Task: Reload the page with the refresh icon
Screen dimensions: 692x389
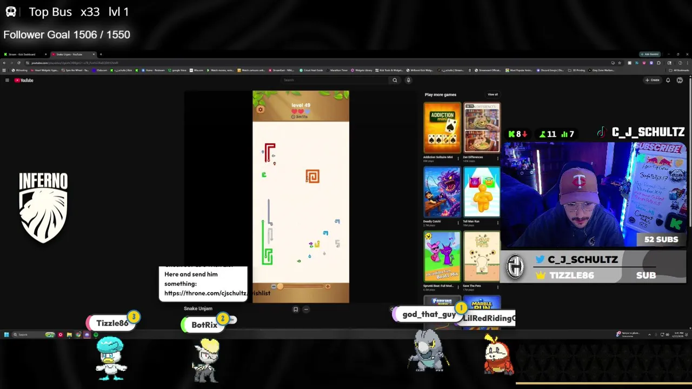Action: [19, 63]
